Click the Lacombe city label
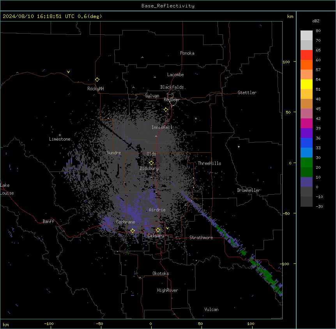Viewport: 336px width, 329px height. 175,75
